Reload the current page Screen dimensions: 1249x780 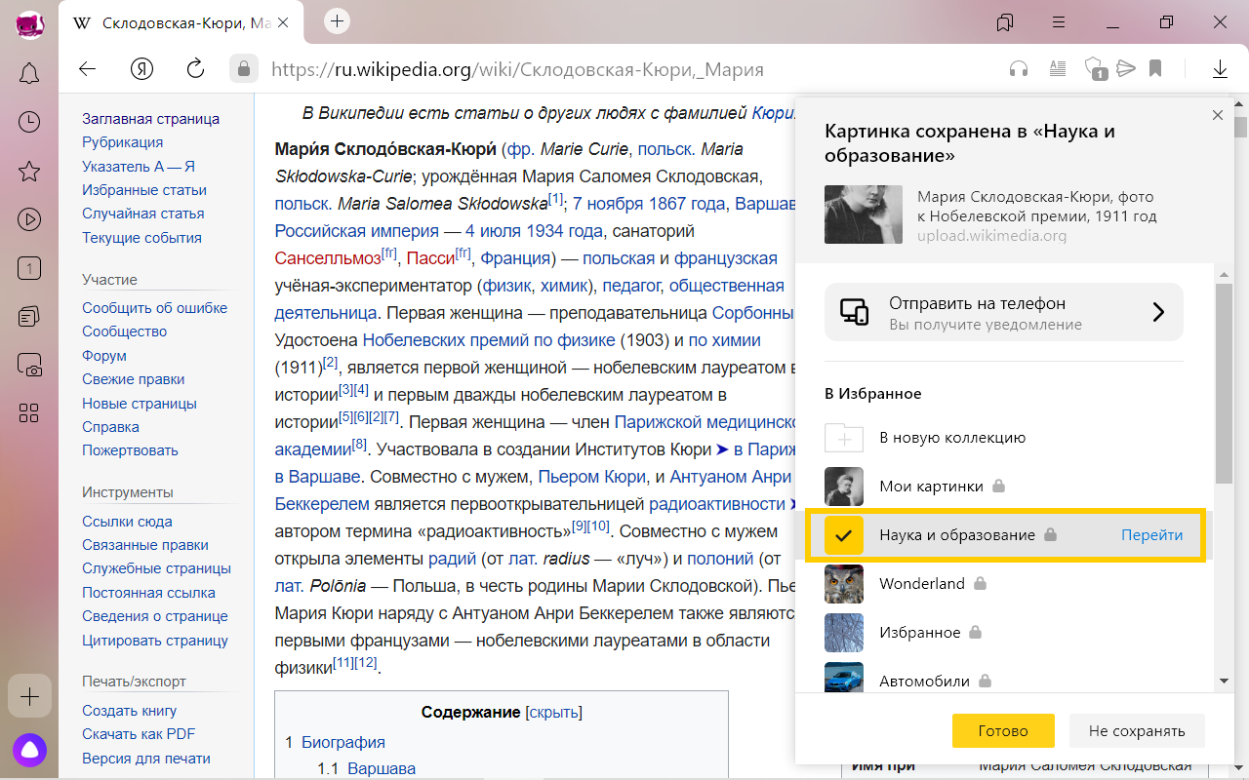195,69
